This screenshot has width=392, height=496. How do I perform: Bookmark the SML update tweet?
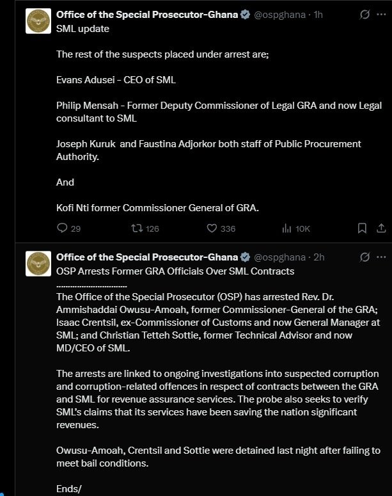(362, 228)
